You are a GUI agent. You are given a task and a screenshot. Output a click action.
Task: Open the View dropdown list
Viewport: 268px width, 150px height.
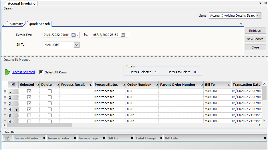point(258,15)
